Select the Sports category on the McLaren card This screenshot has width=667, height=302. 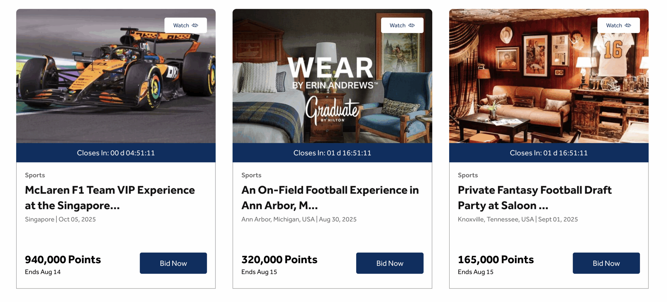(x=35, y=175)
